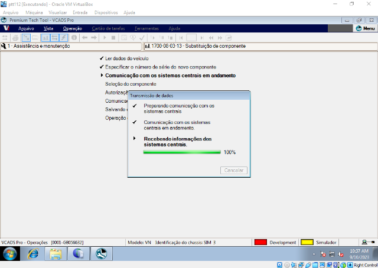This screenshot has height=268, width=378.
Task: Open the VirtualBox Dispositivos menu
Action: [106, 12]
